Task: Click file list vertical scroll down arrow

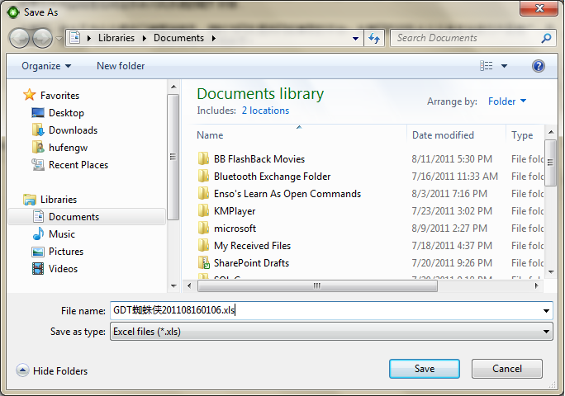Action: pos(551,271)
